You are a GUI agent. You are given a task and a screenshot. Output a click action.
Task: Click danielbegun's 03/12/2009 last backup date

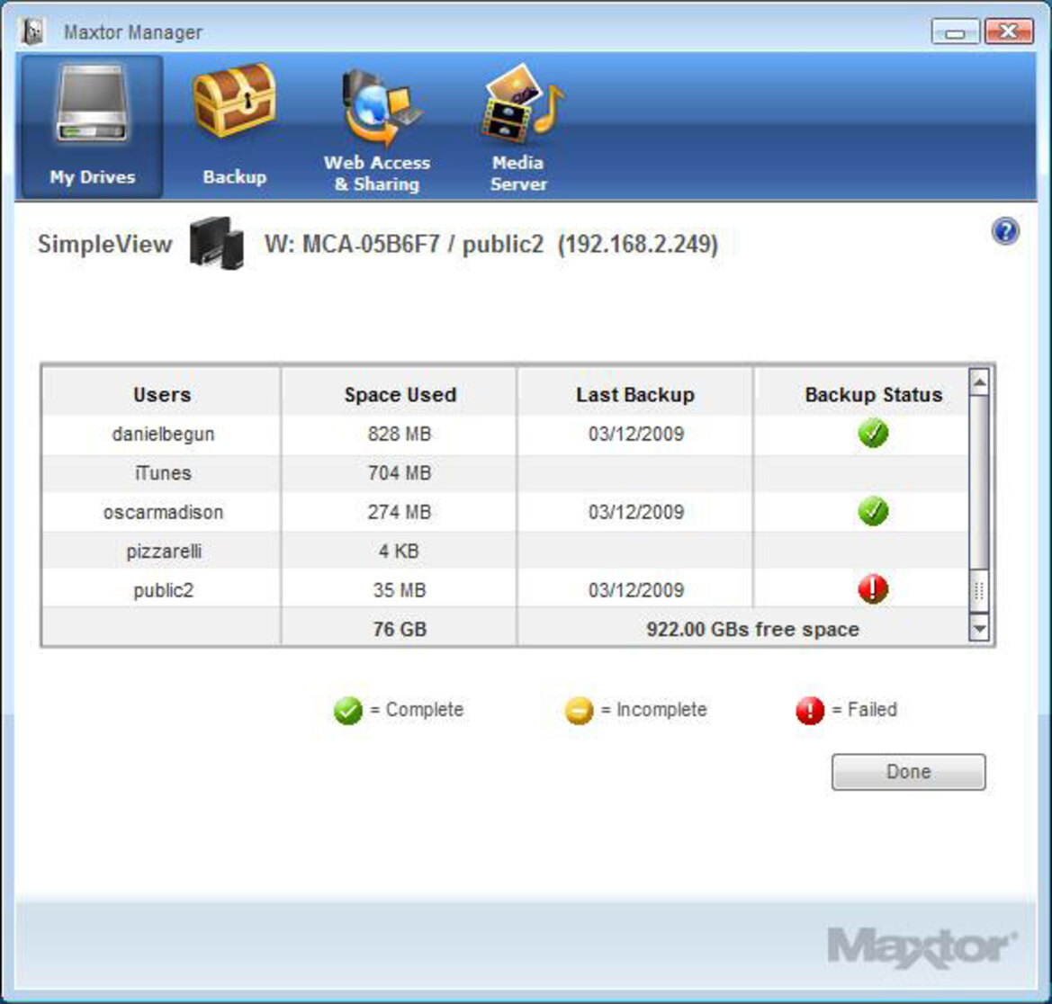click(x=636, y=434)
